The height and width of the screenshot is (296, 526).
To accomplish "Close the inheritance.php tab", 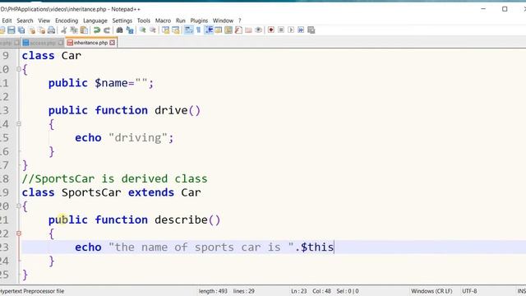I will pyautogui.click(x=112, y=43).
